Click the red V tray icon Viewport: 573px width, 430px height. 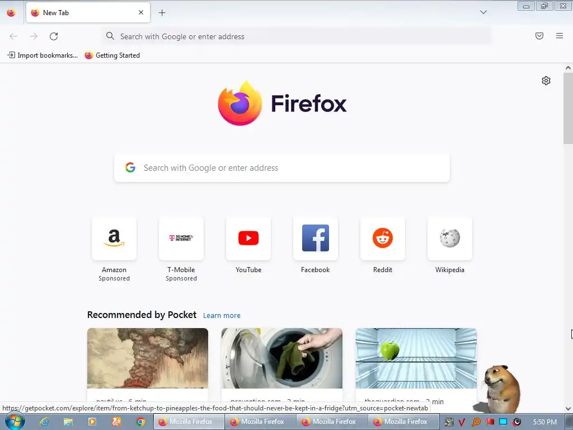click(462, 422)
